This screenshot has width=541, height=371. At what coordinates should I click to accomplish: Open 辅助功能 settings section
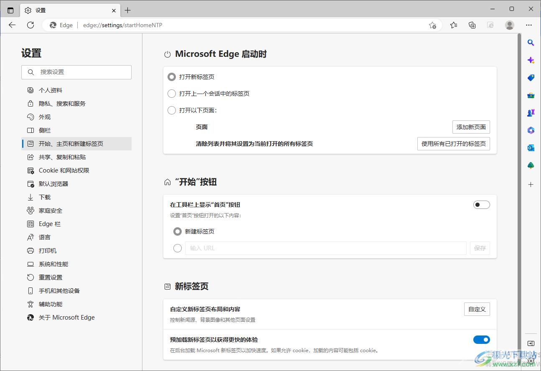(76, 304)
